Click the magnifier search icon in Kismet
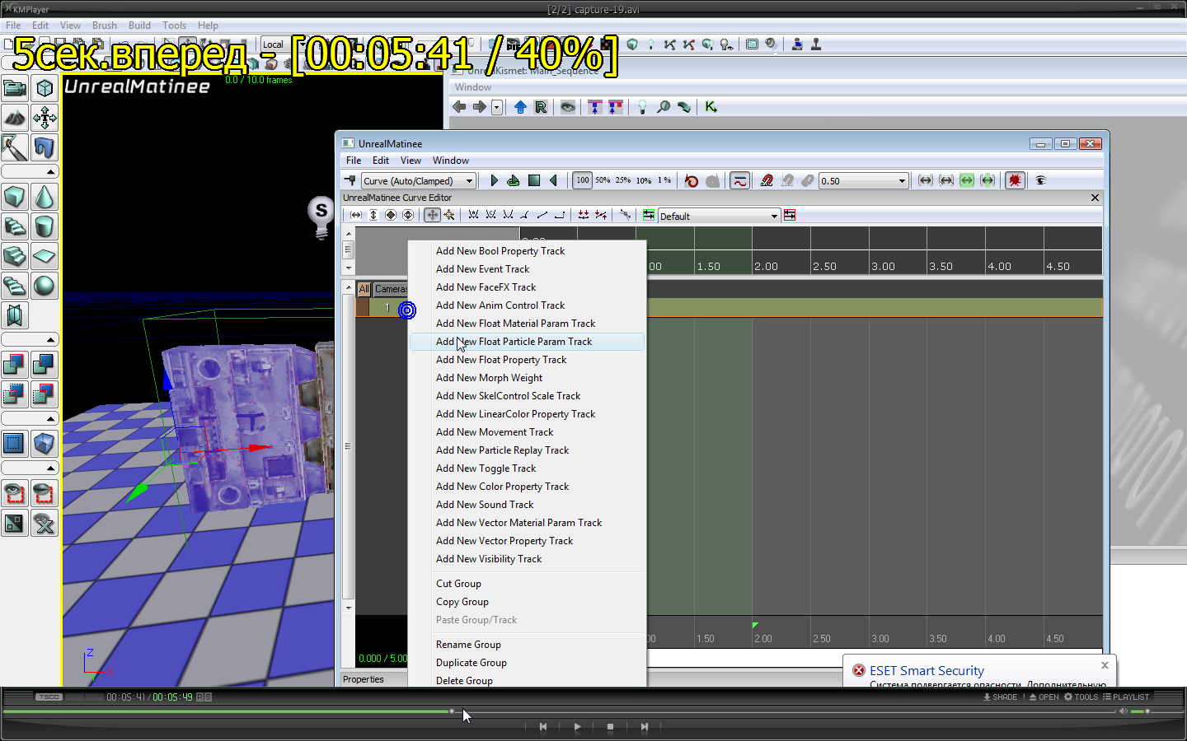Viewport: 1187px width, 741px height. coord(664,107)
